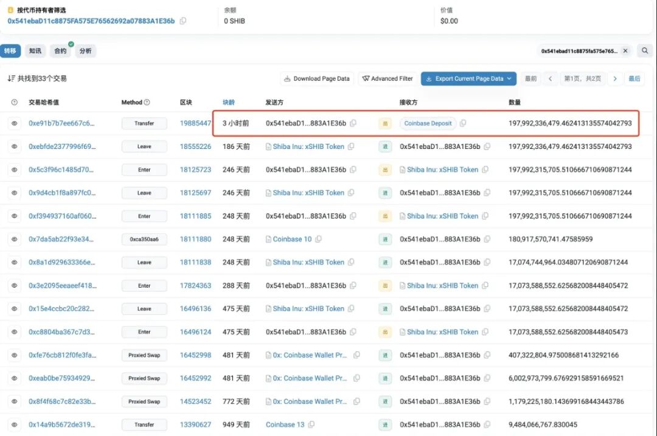This screenshot has width=657, height=436.
Task: Preview transaction 0xe91b7b7ee667c6 eye icon
Action: click(14, 123)
